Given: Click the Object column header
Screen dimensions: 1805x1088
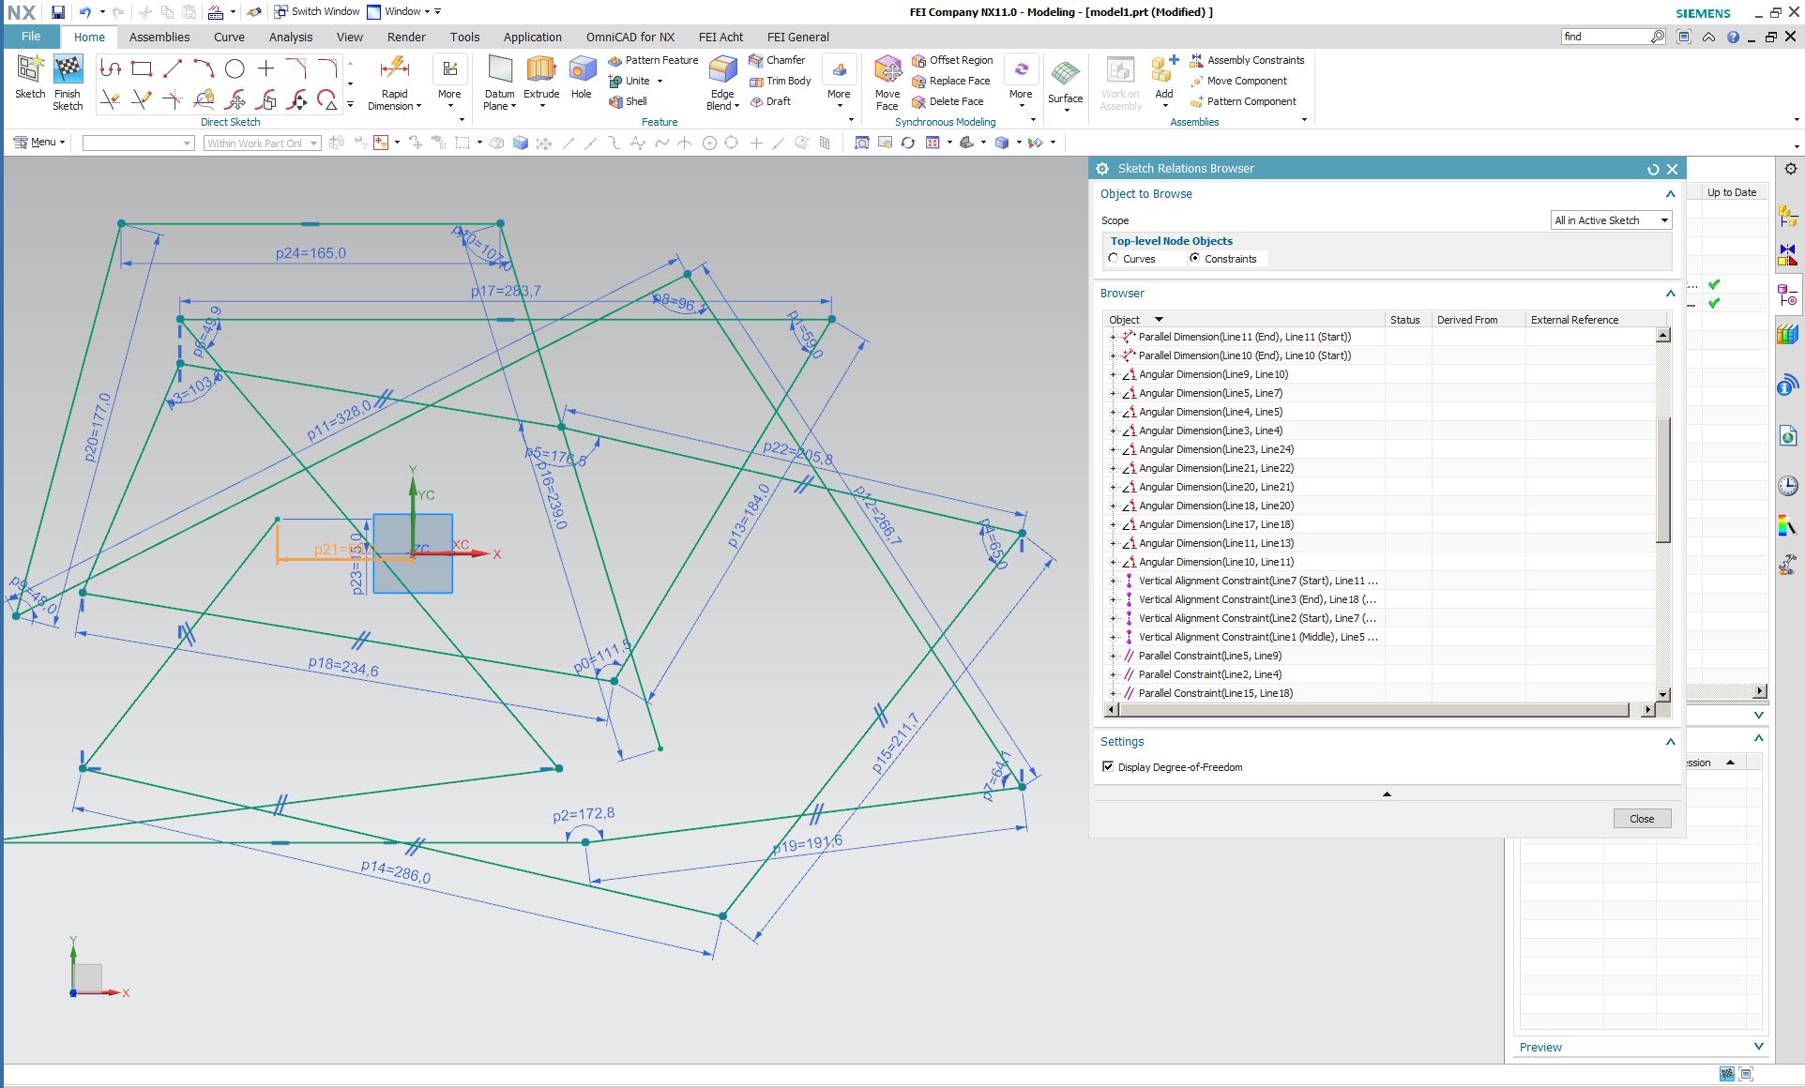Looking at the screenshot, I should [1244, 320].
